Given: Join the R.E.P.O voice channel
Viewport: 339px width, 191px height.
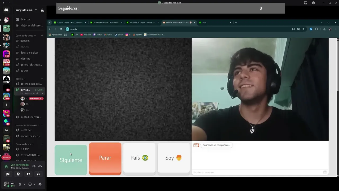Looking at the screenshot, I should 29,149.
